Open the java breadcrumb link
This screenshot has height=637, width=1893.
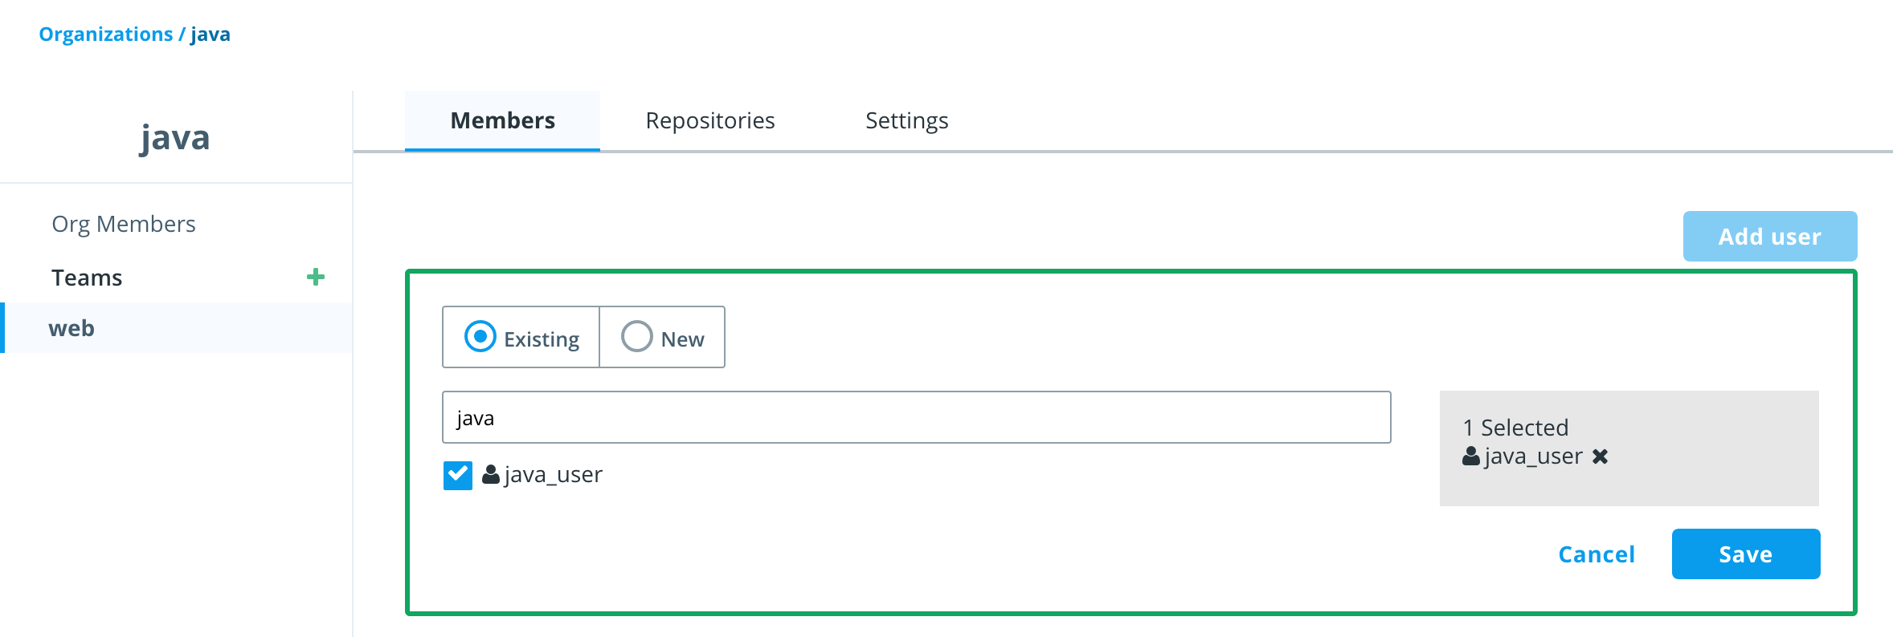pos(211,34)
